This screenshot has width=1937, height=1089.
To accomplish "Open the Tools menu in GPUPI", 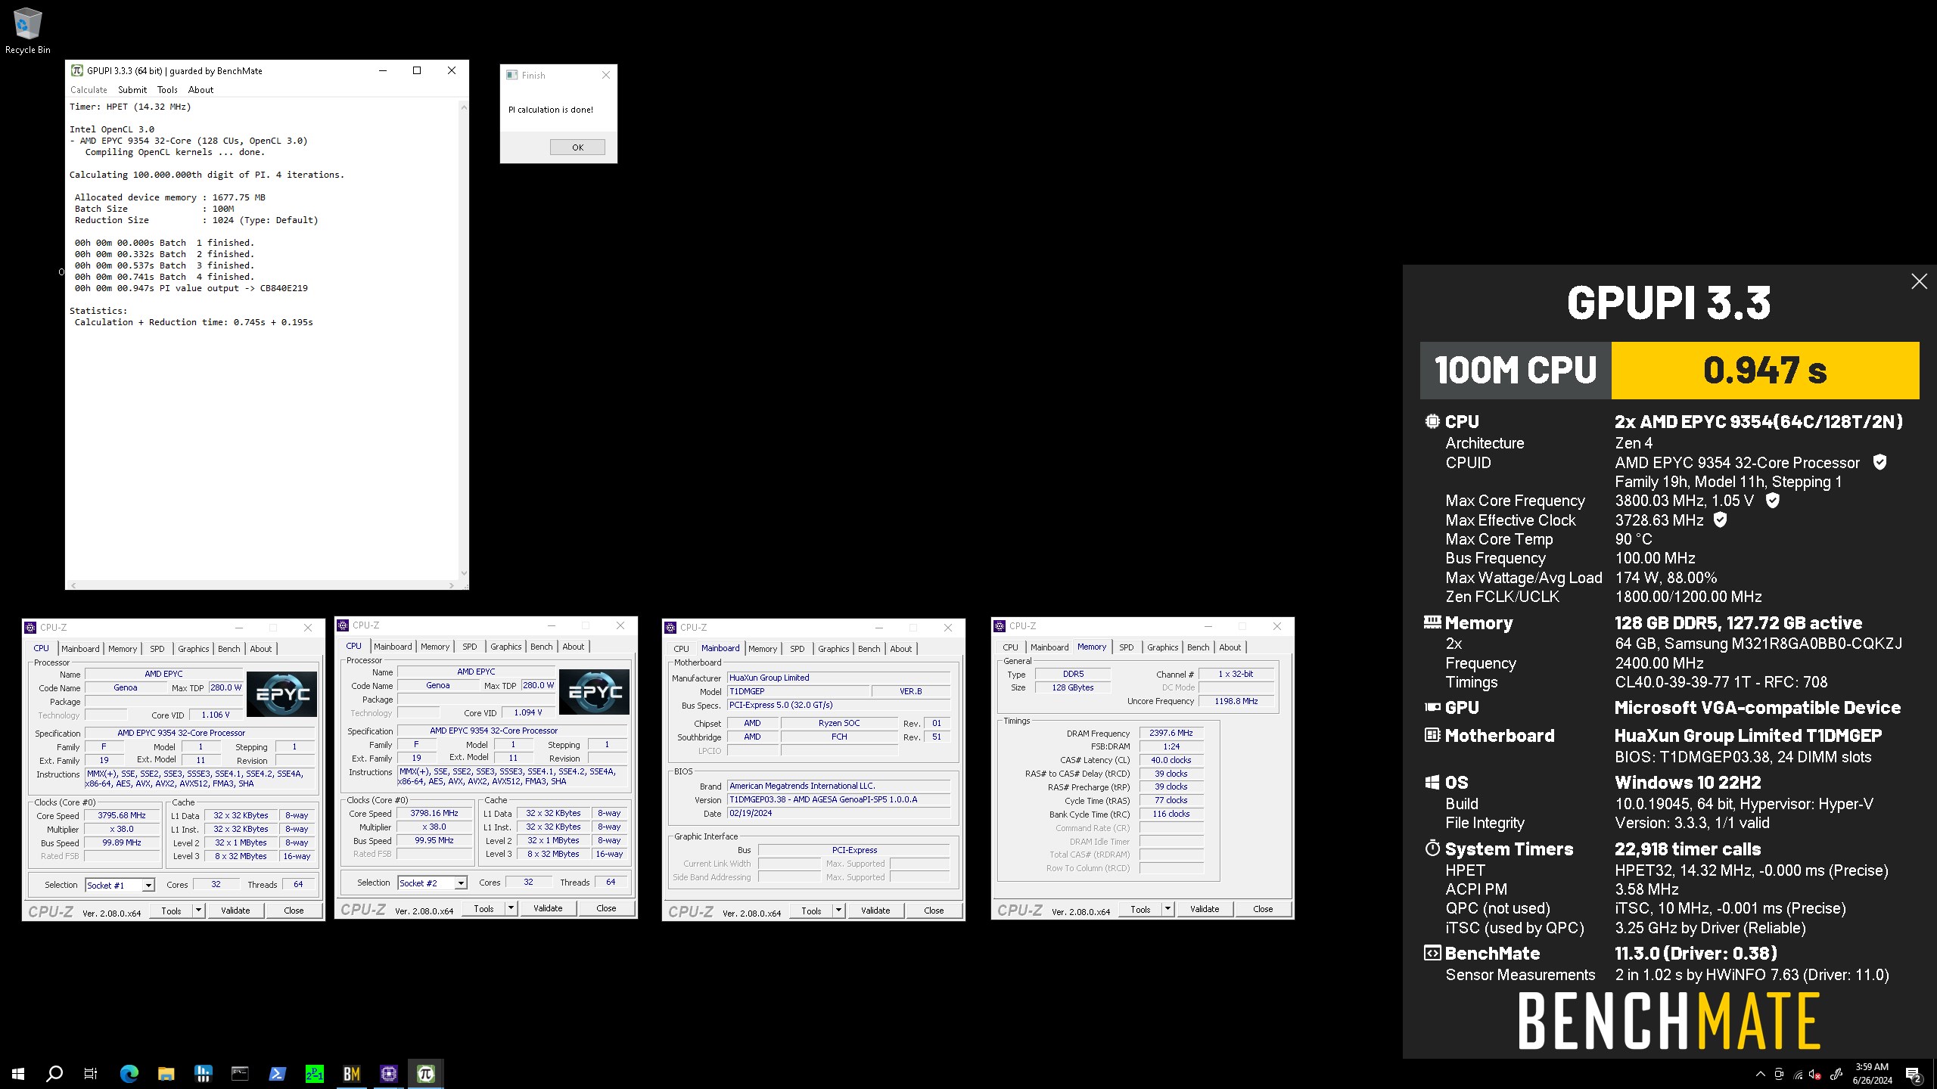I will click(167, 89).
